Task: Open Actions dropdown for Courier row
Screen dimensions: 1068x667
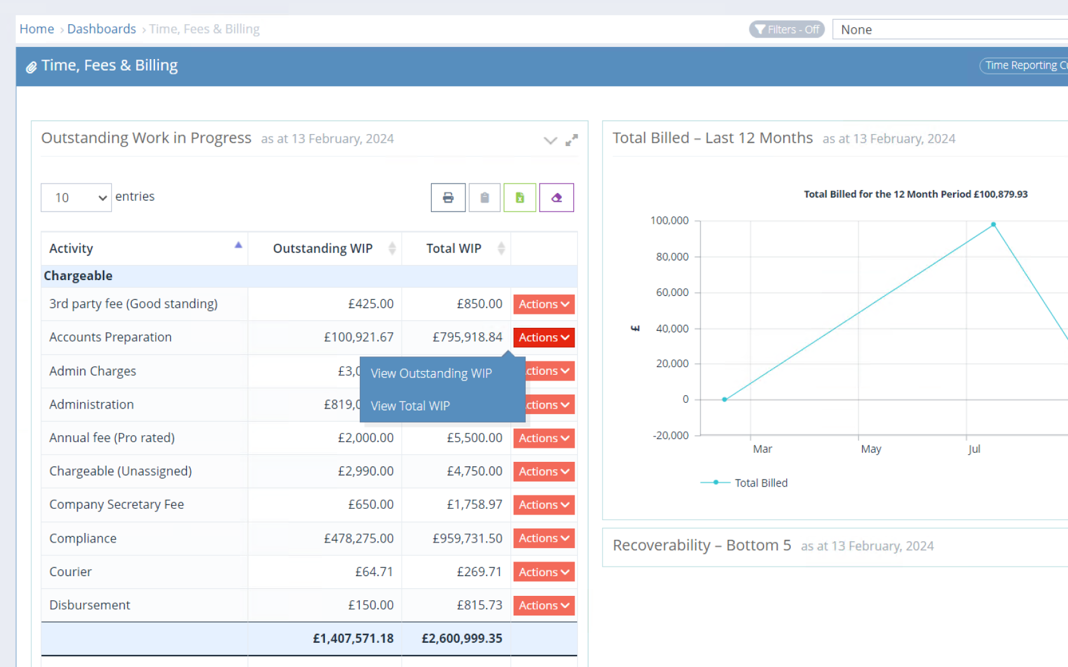Action: click(544, 572)
